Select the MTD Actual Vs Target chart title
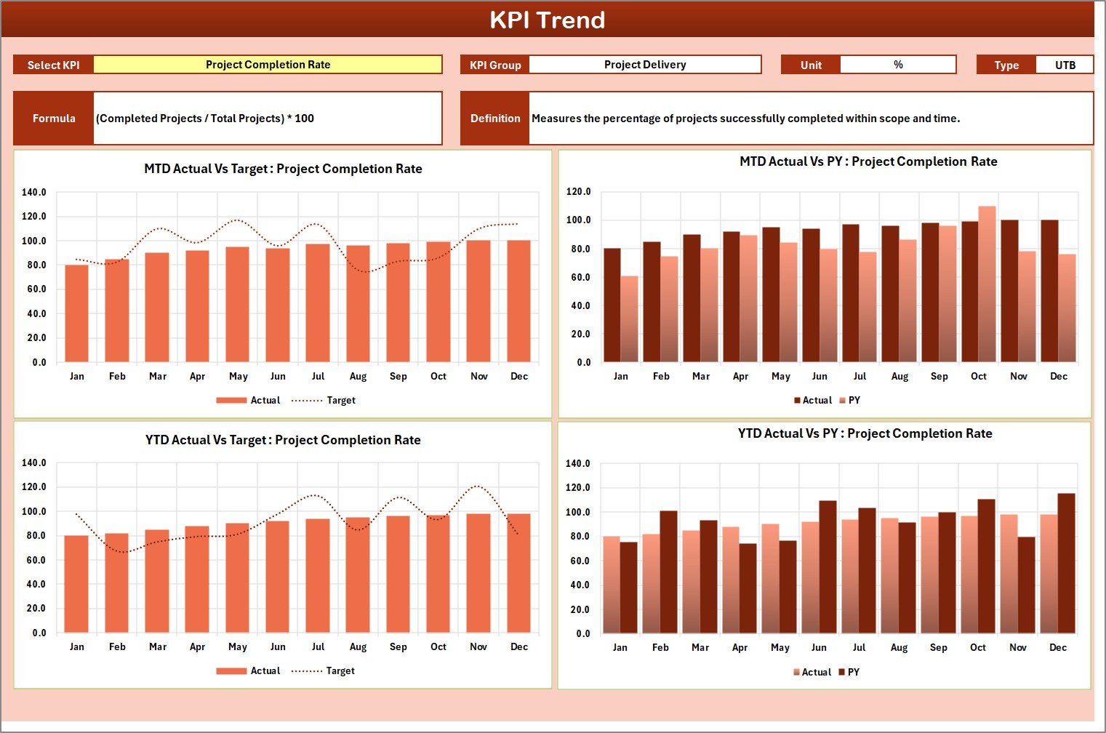Screen dimensions: 1106x733 [283, 169]
